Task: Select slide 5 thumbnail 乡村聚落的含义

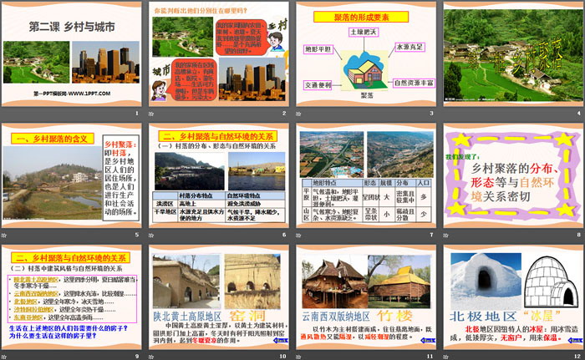Action: pos(72,175)
